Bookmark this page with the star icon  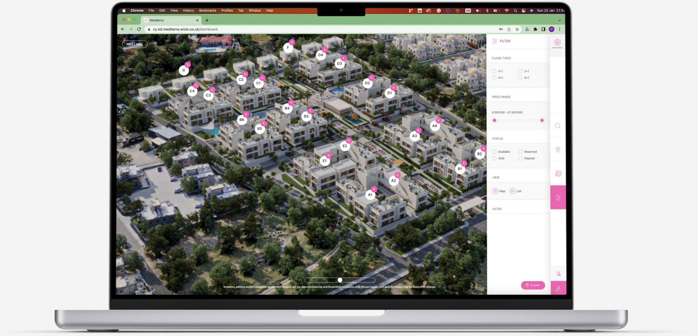(x=517, y=29)
